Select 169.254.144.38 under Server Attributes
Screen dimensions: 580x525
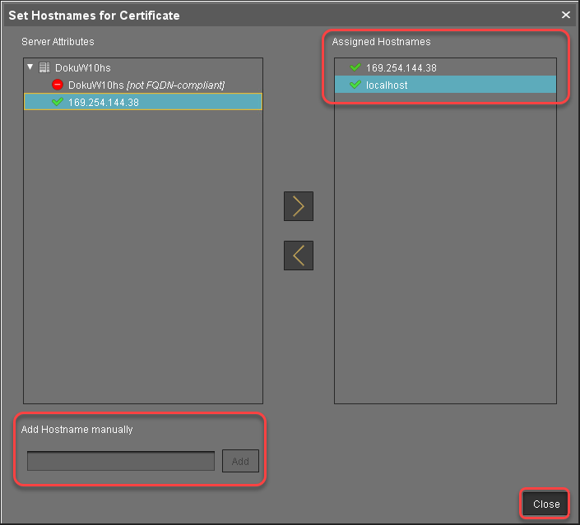pos(103,102)
